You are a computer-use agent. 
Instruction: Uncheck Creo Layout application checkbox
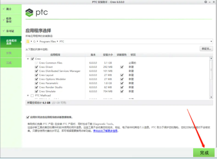(36, 75)
